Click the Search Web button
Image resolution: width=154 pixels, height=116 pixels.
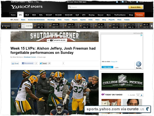tap(136, 7)
